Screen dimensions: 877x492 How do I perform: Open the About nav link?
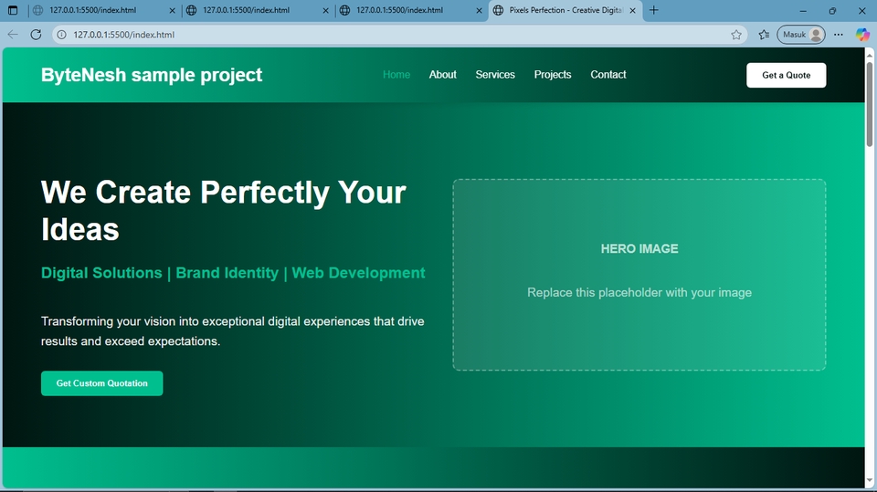coord(442,74)
